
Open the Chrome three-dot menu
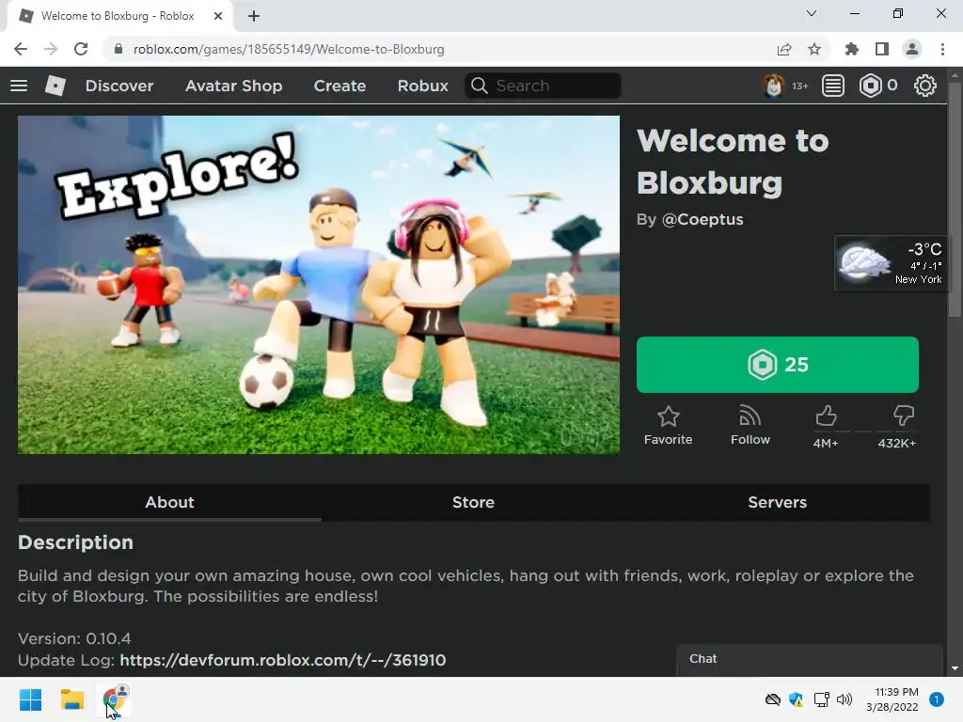coord(942,49)
